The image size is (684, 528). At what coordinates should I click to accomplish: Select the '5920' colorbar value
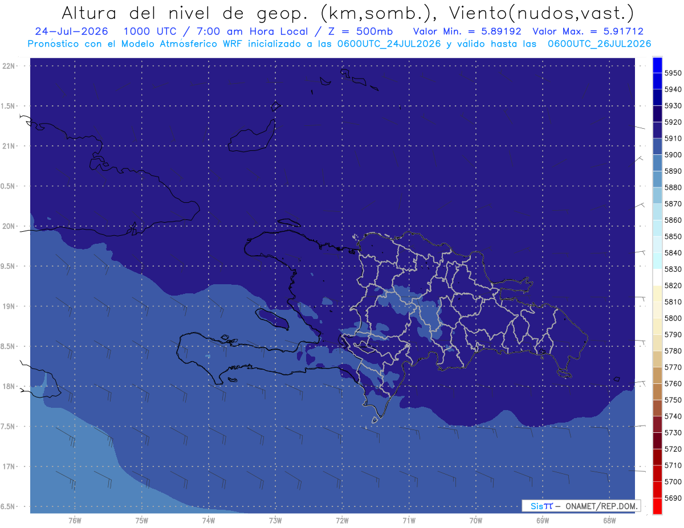point(673,122)
